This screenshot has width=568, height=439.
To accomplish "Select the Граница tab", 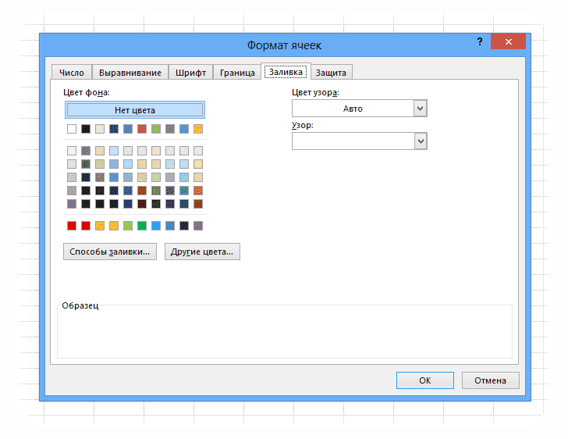I will [x=237, y=73].
